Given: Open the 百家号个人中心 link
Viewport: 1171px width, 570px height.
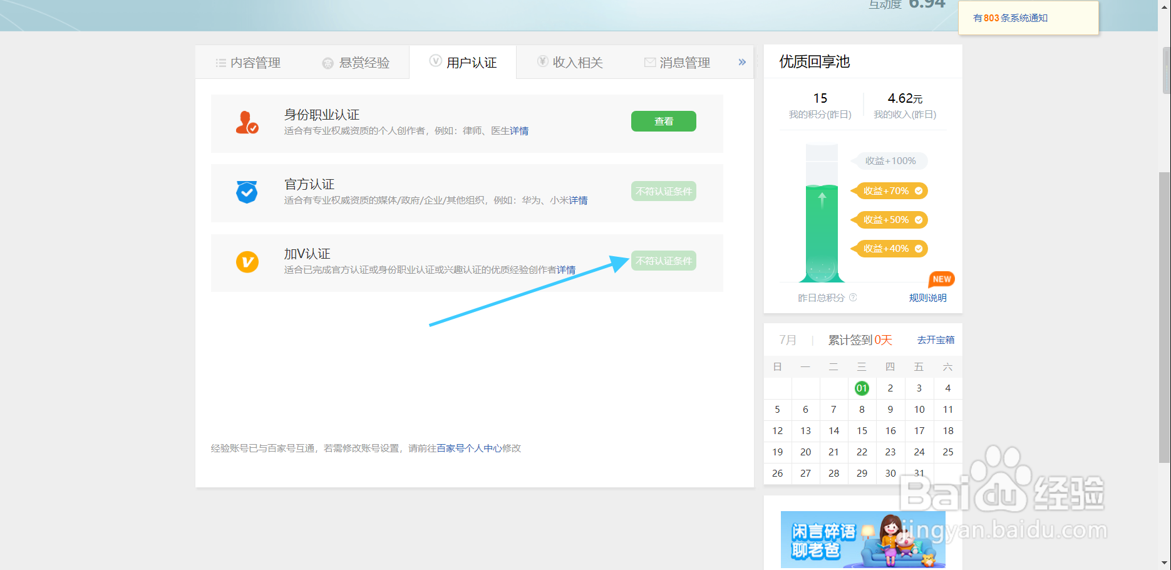Looking at the screenshot, I should point(469,448).
